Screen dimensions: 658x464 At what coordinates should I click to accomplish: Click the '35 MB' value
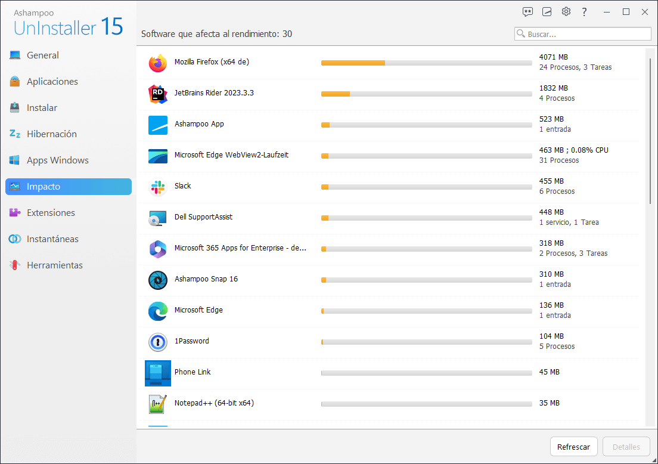pos(550,403)
